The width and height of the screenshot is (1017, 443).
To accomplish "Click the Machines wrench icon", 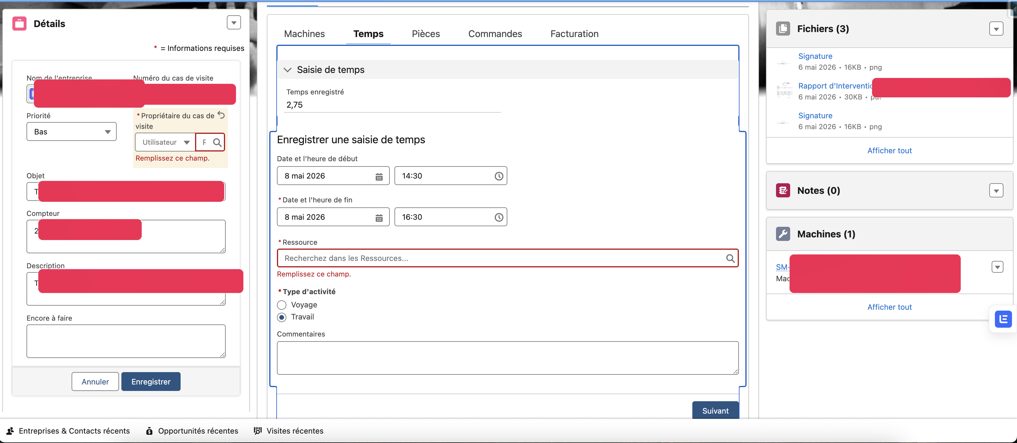I will (783, 234).
